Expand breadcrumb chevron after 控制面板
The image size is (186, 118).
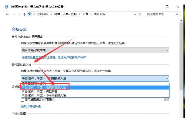click(51, 14)
